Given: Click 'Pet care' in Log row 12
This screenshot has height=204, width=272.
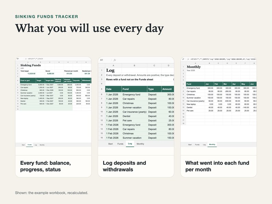Looking at the screenshot, I should click(x=127, y=120).
